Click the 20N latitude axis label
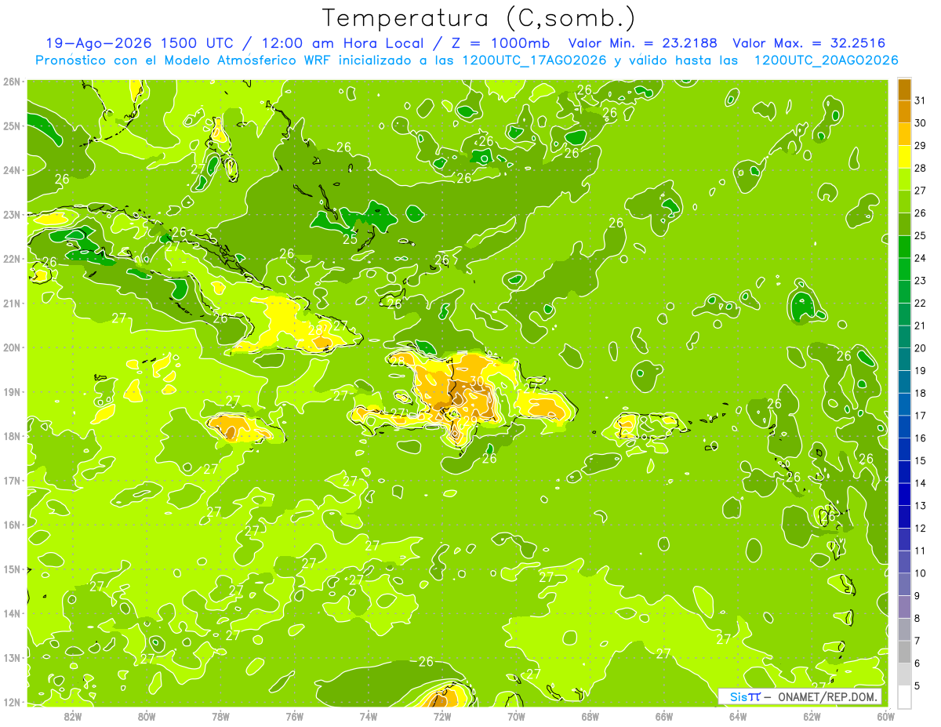 coord(12,347)
